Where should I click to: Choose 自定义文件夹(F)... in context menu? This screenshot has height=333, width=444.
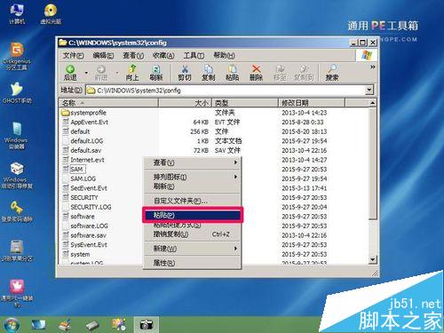pos(193,201)
